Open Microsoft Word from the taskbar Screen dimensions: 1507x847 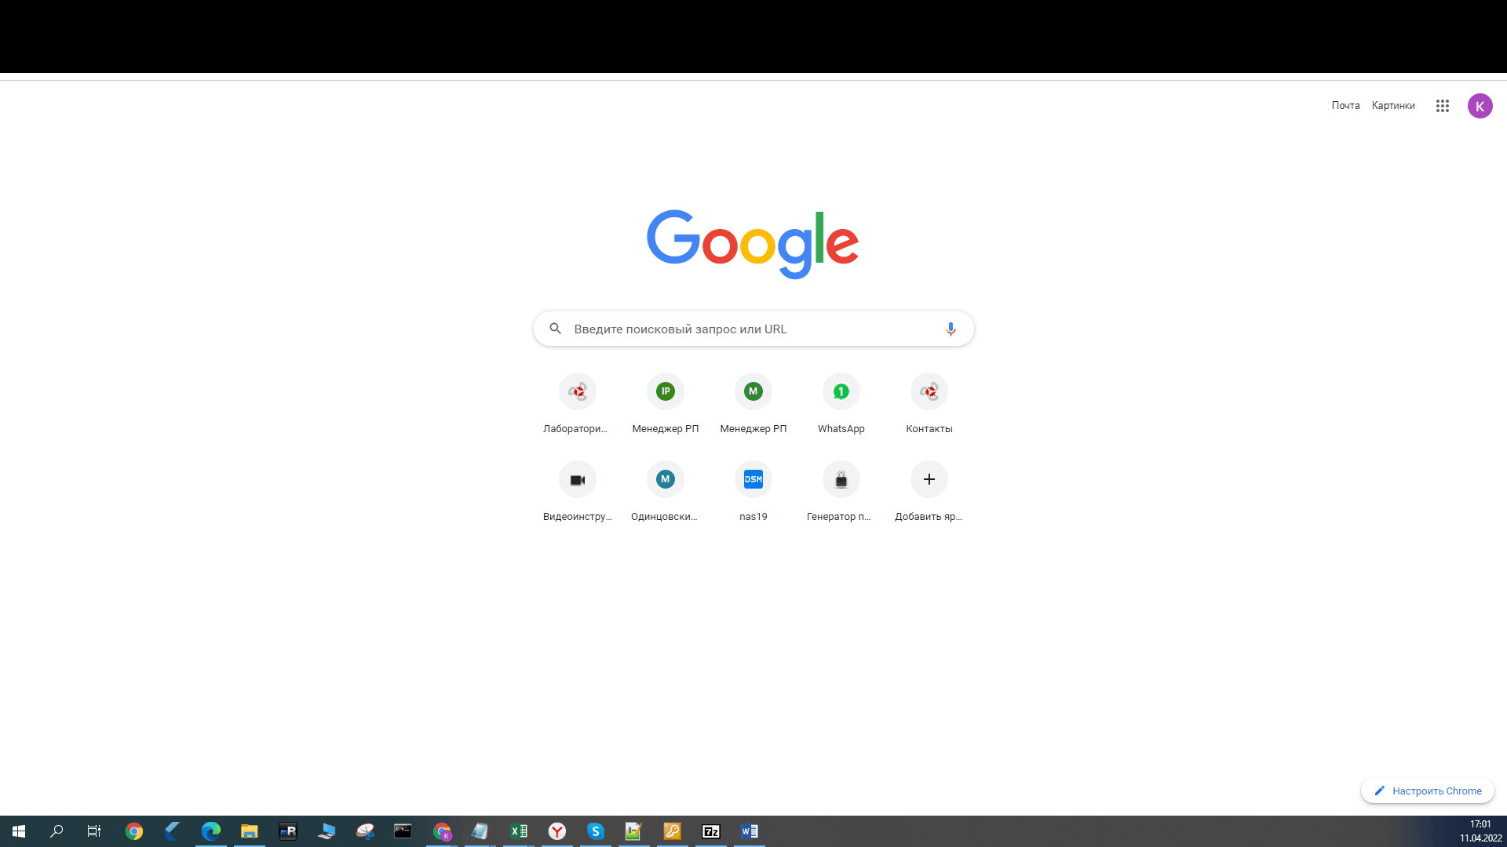750,831
